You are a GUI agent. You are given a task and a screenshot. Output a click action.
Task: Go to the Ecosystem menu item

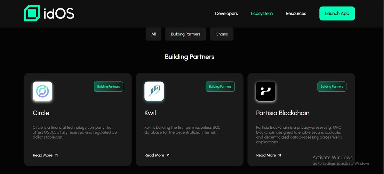click(262, 13)
